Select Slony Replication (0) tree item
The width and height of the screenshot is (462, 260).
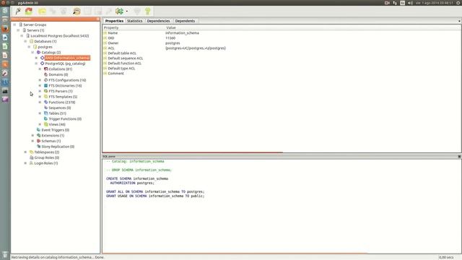pyautogui.click(x=58, y=147)
